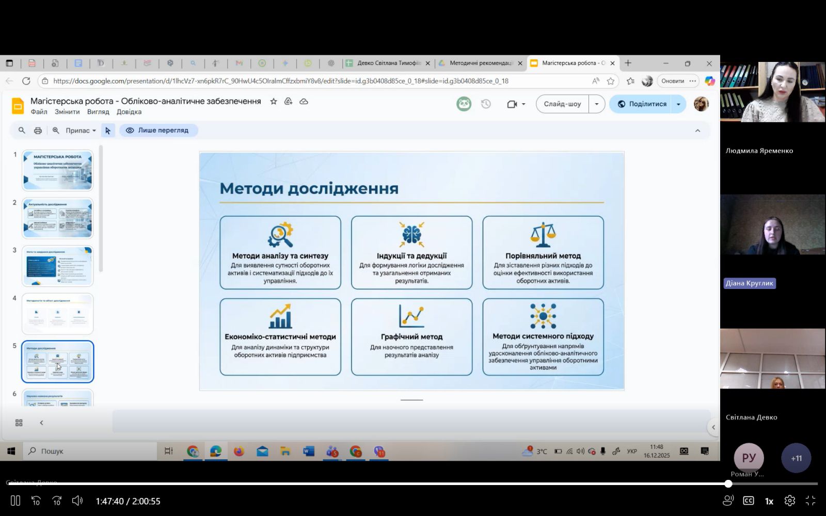
Task: Collapse the toolbar with chevron up
Action: tap(697, 131)
